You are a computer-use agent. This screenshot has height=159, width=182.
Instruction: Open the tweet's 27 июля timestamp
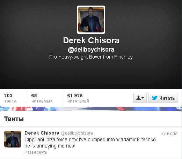169,134
